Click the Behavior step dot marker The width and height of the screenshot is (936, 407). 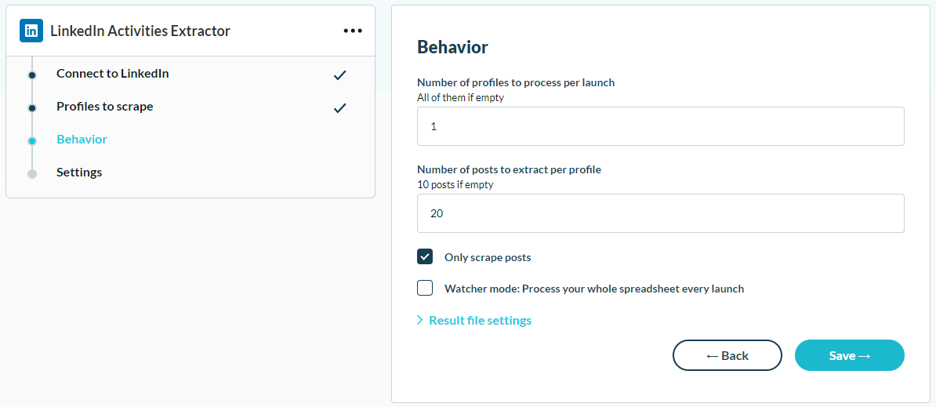click(x=32, y=141)
